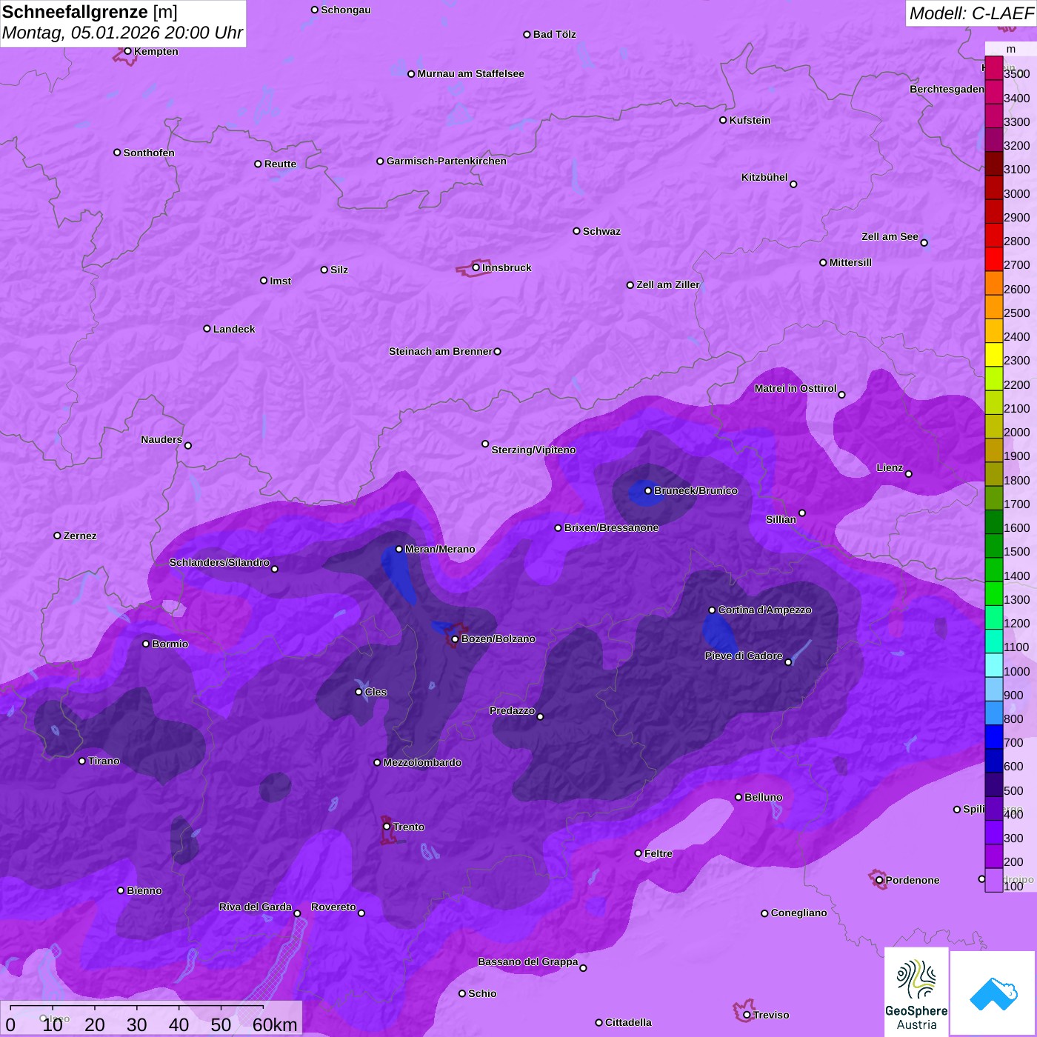The width and height of the screenshot is (1037, 1037).
Task: Click the 'Garmisch-Partenkirchen' label
Action: click(x=447, y=161)
